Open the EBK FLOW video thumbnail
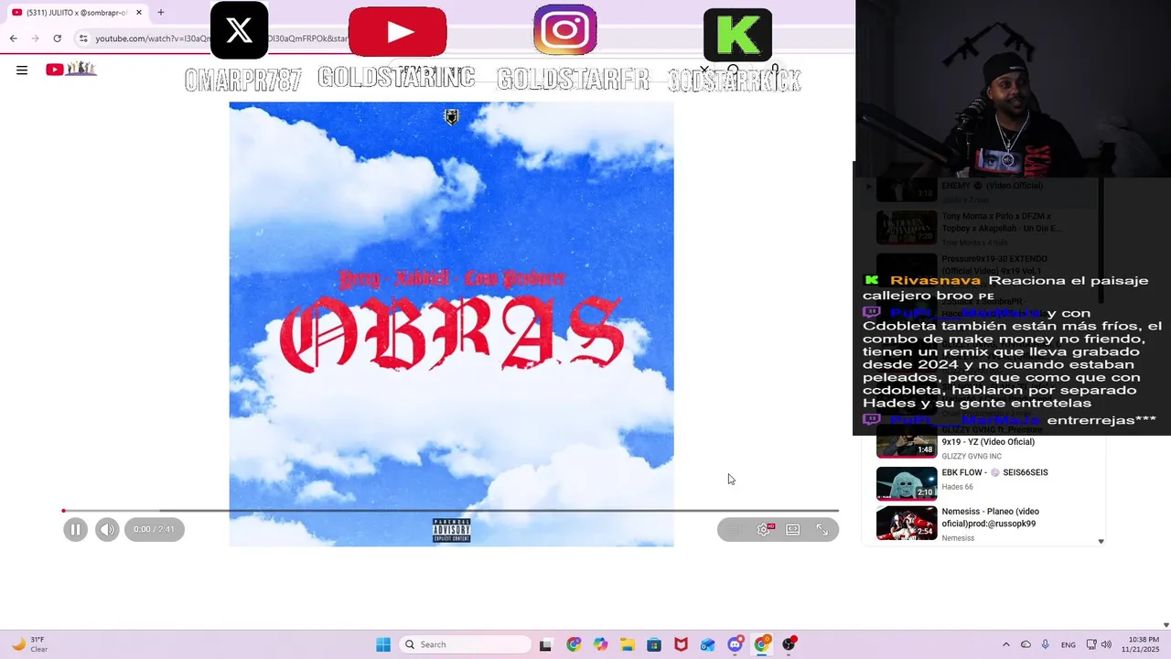This screenshot has width=1171, height=659. click(x=907, y=483)
